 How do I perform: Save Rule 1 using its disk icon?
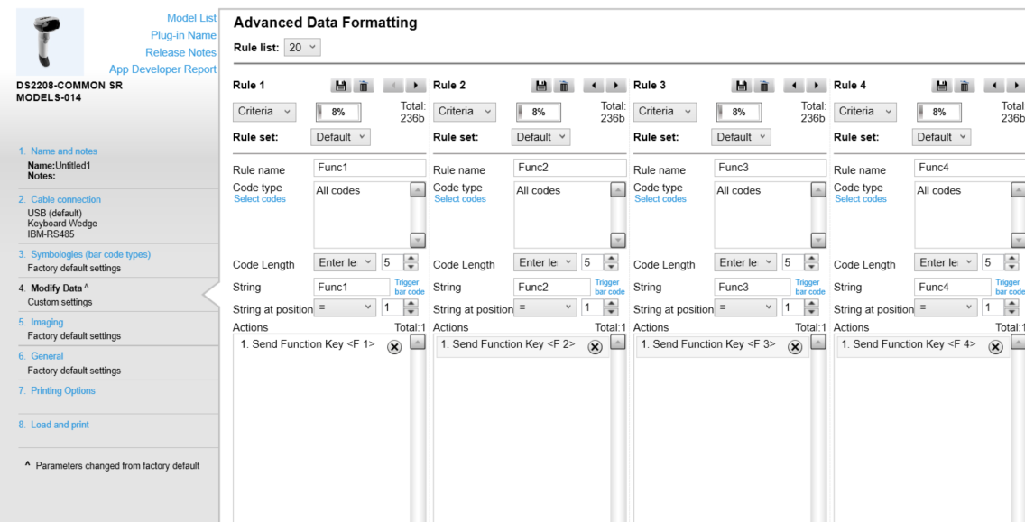(x=341, y=85)
